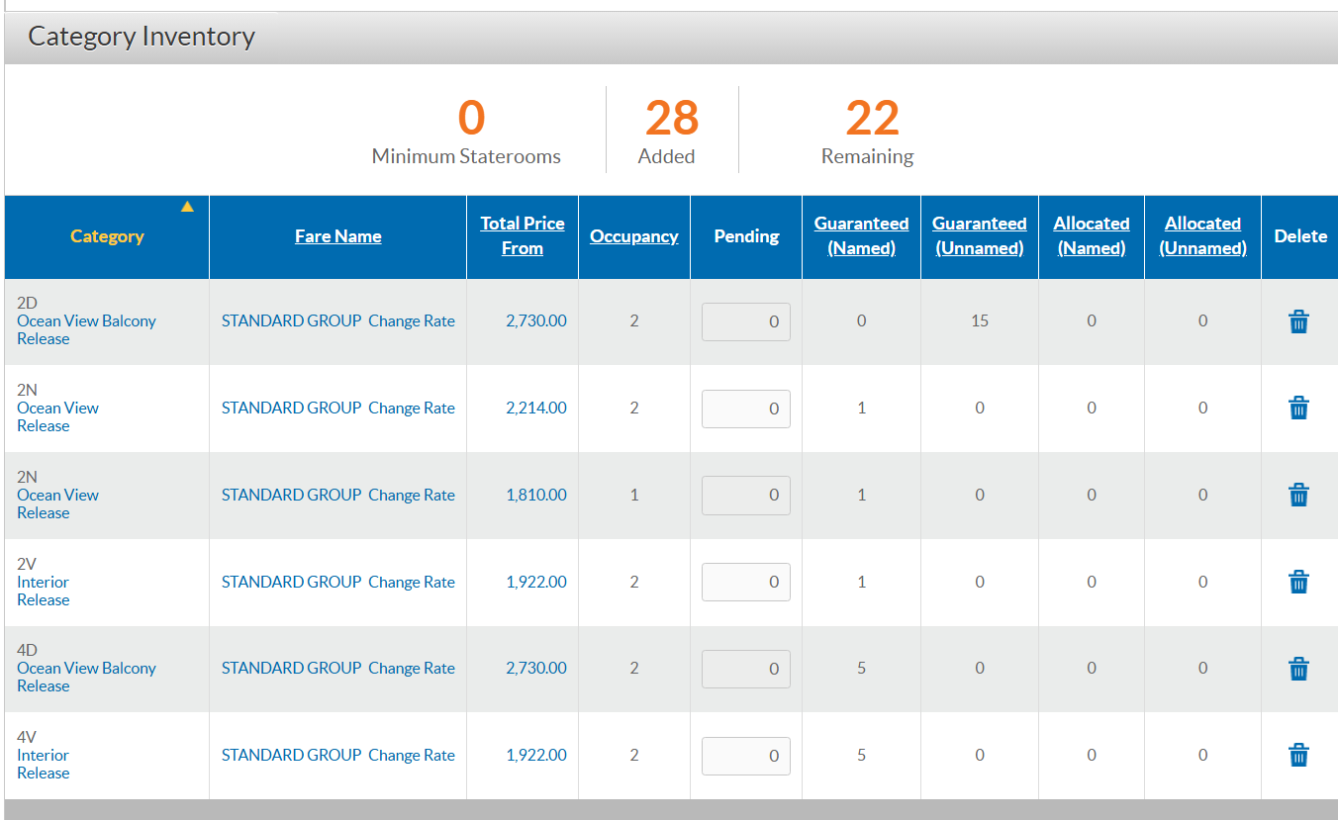The height and width of the screenshot is (820, 1338).
Task: Click trash icon for 2N row priced 1,810.00
Action: coord(1298,495)
